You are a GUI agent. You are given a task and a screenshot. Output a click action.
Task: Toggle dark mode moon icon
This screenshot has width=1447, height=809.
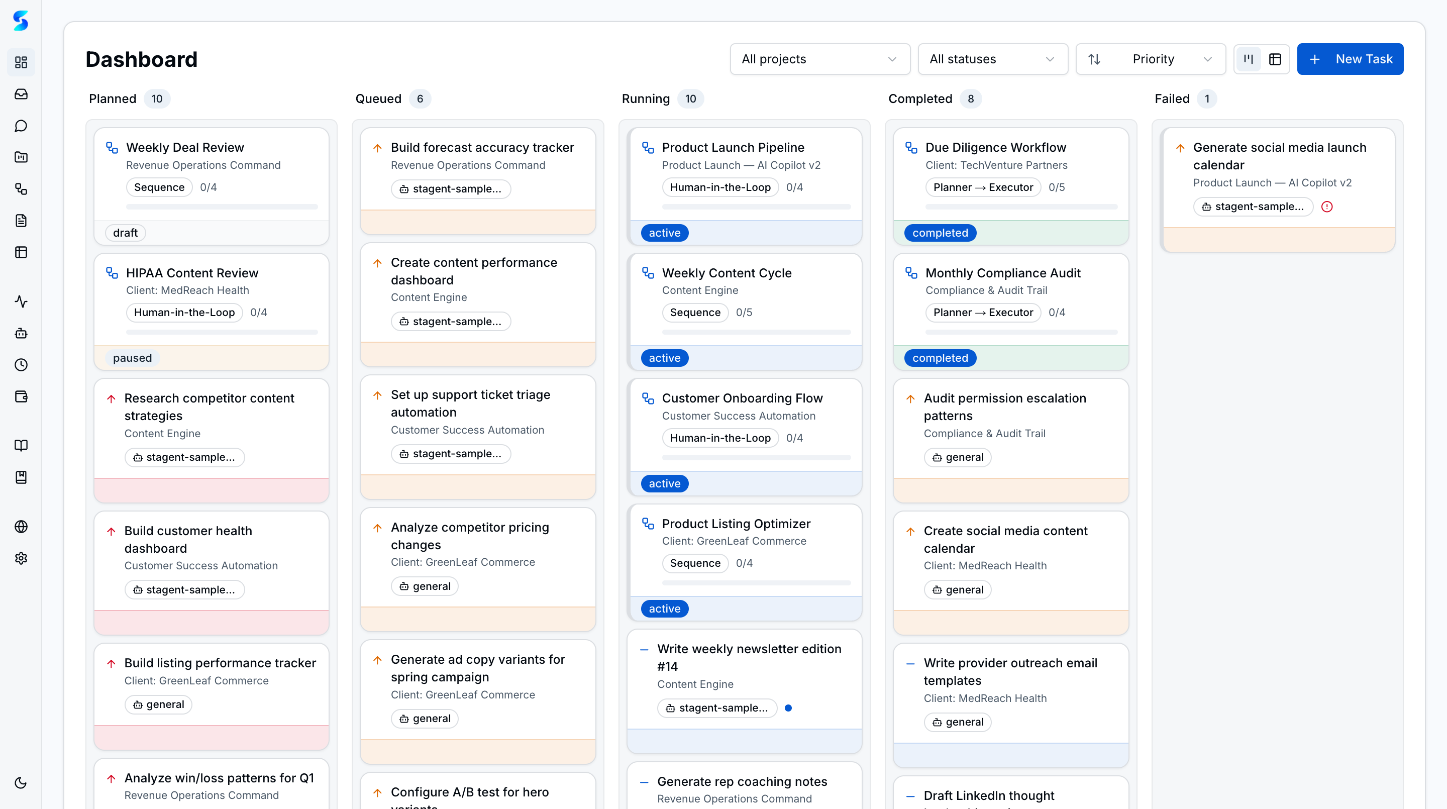tap(21, 782)
